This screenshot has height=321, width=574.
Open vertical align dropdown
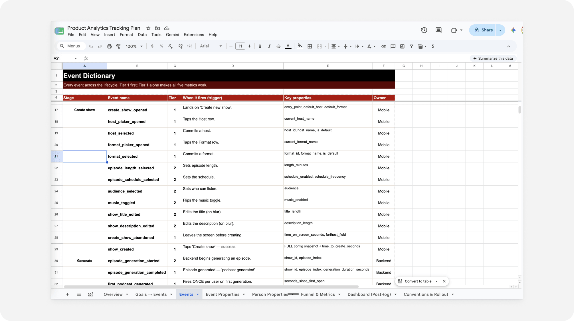347,46
